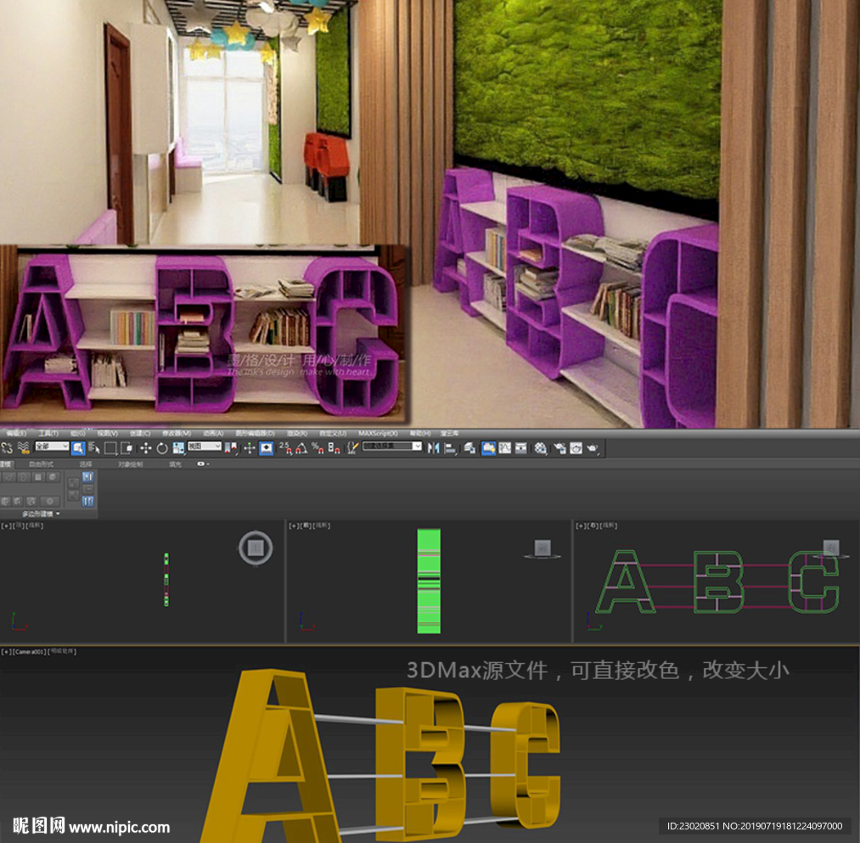Image resolution: width=860 pixels, height=843 pixels.
Task: Open the MAXScript(X) menu
Action: (x=379, y=433)
